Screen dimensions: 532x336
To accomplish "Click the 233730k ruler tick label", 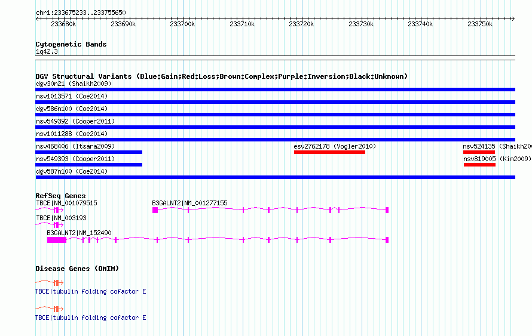I will (x=361, y=24).
